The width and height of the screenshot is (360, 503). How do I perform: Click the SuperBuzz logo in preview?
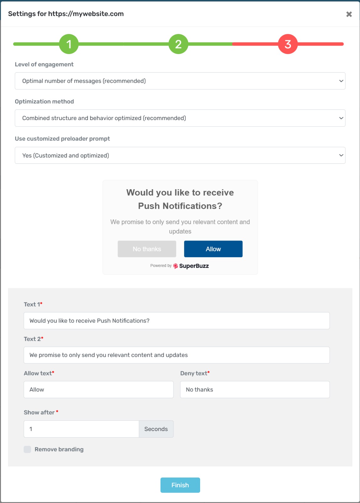pos(191,266)
